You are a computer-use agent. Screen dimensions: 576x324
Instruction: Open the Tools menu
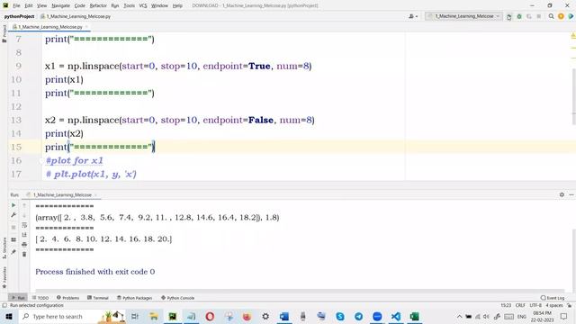tap(129, 5)
